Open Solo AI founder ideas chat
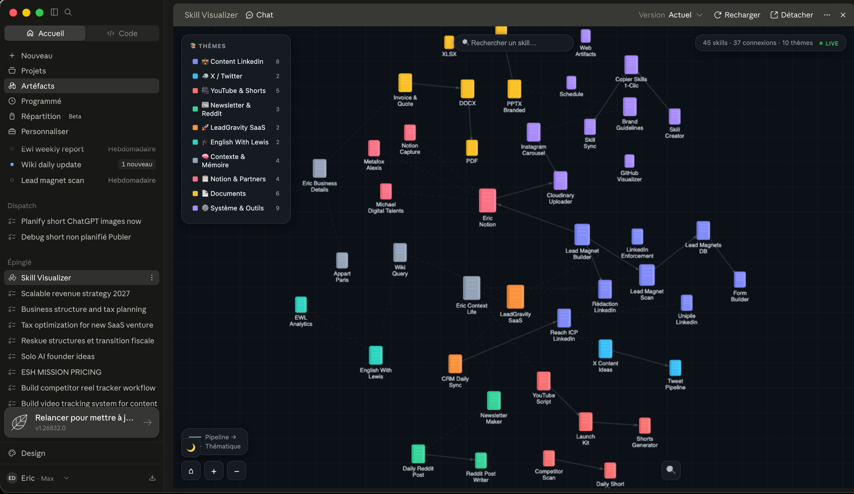Screen dimensions: 854x494 tap(81, 356)
